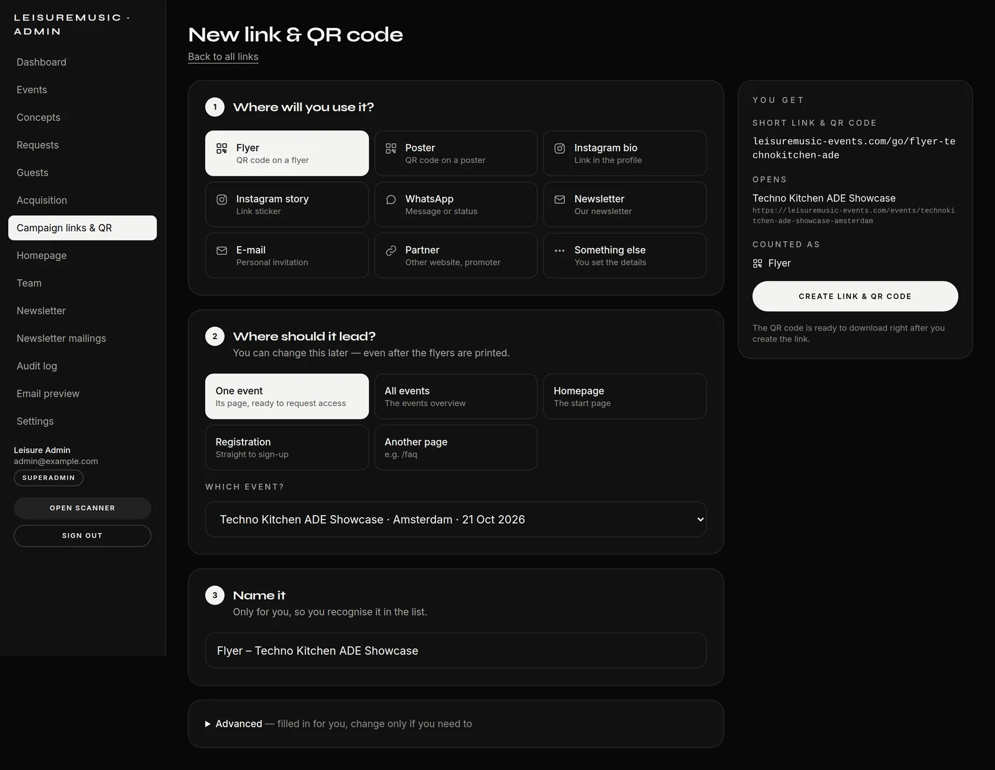Select the Something else dots icon
This screenshot has height=770, width=995.
pyautogui.click(x=560, y=250)
